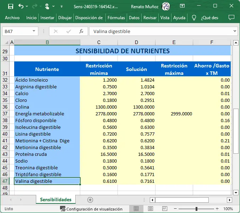Click the zoom slider handle
240x213 pixels.
tap(196, 209)
